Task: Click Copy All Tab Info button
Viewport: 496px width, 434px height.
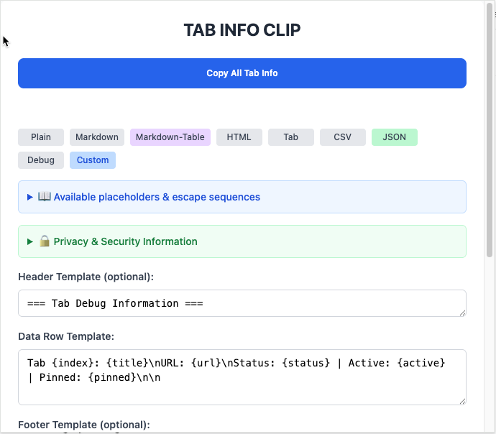Action: 242,73
